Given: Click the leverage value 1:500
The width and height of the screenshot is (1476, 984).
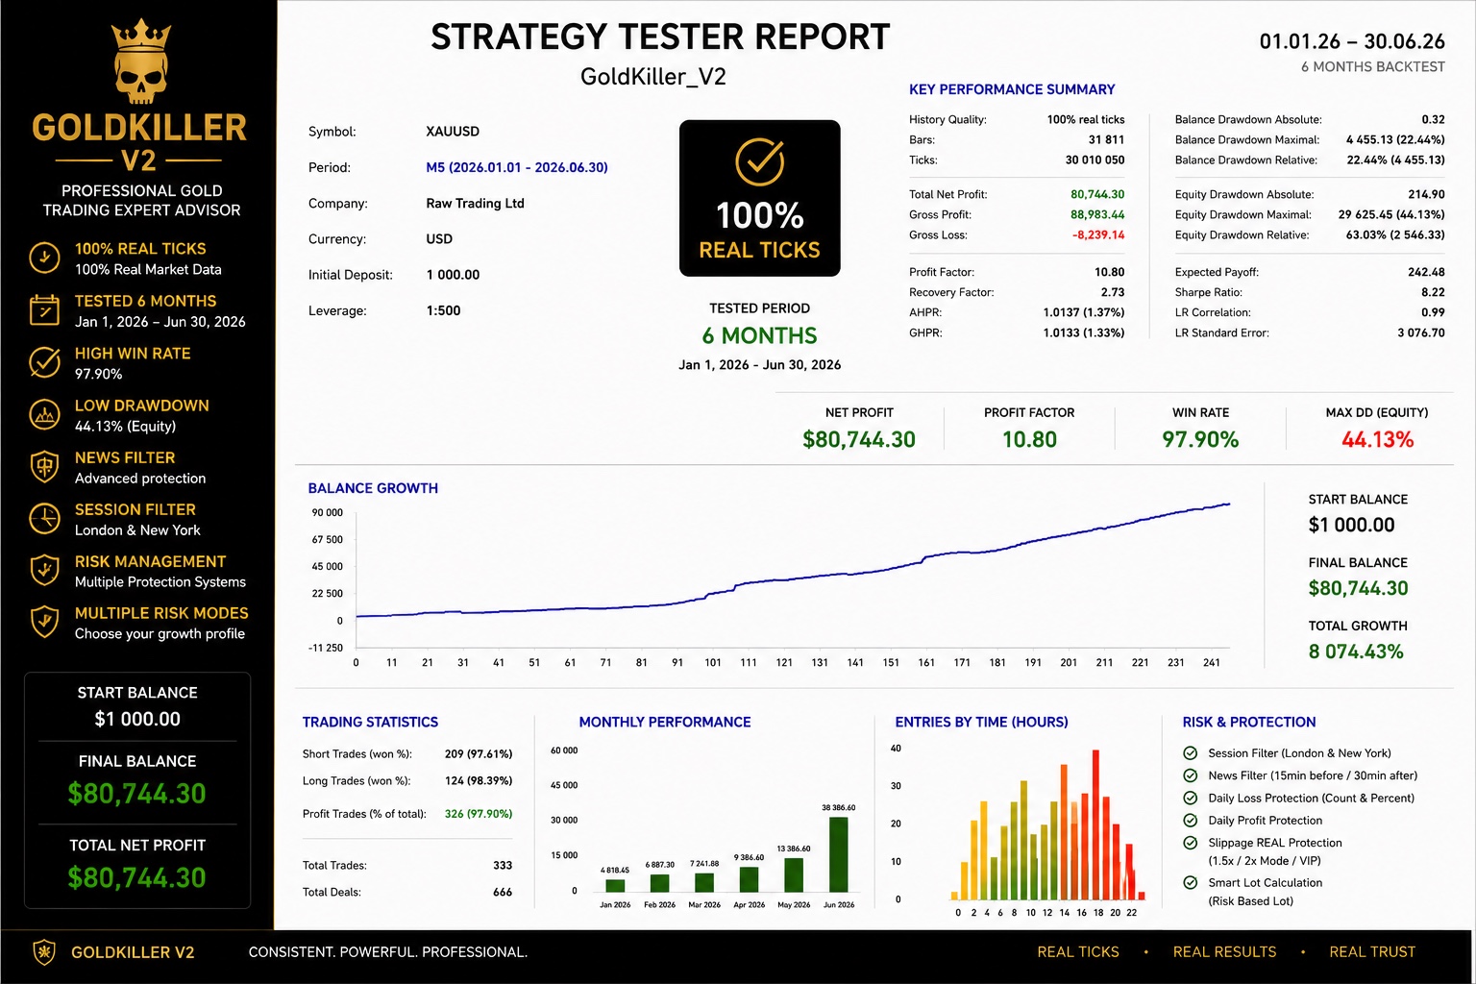Looking at the screenshot, I should 443,310.
